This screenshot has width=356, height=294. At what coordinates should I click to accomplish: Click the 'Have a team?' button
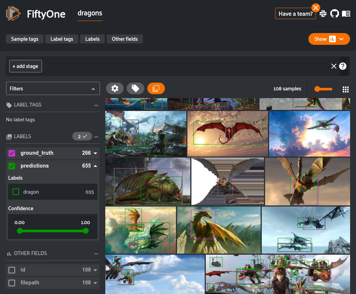tap(295, 14)
